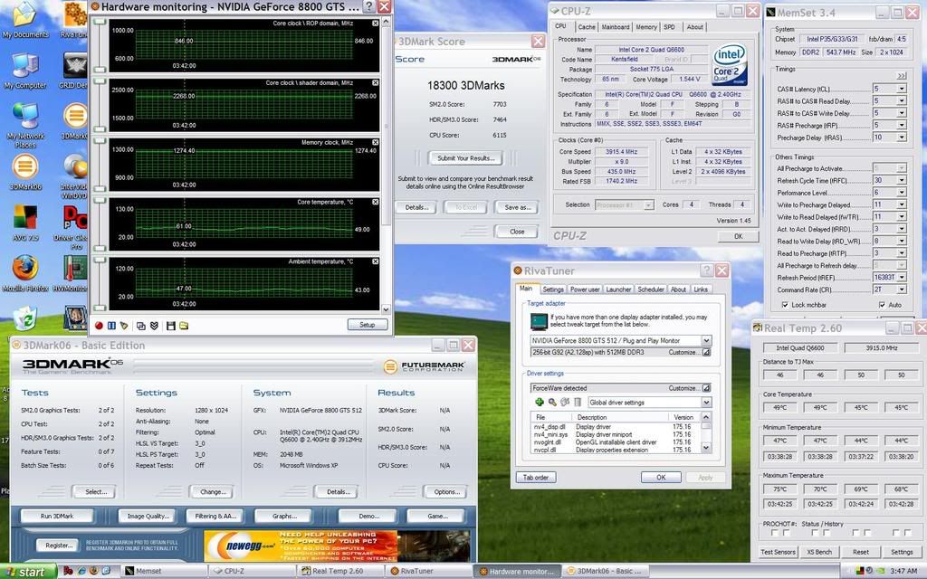Image resolution: width=927 pixels, height=579 pixels.
Task: Switch to Memset on the taskbar
Action: point(164,572)
